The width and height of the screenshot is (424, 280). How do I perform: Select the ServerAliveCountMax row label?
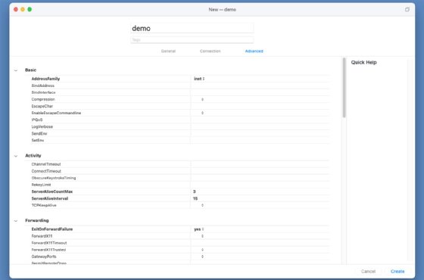click(x=52, y=191)
